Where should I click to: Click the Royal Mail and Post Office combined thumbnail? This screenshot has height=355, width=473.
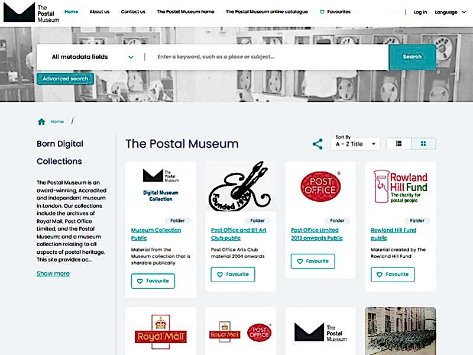(x=241, y=332)
